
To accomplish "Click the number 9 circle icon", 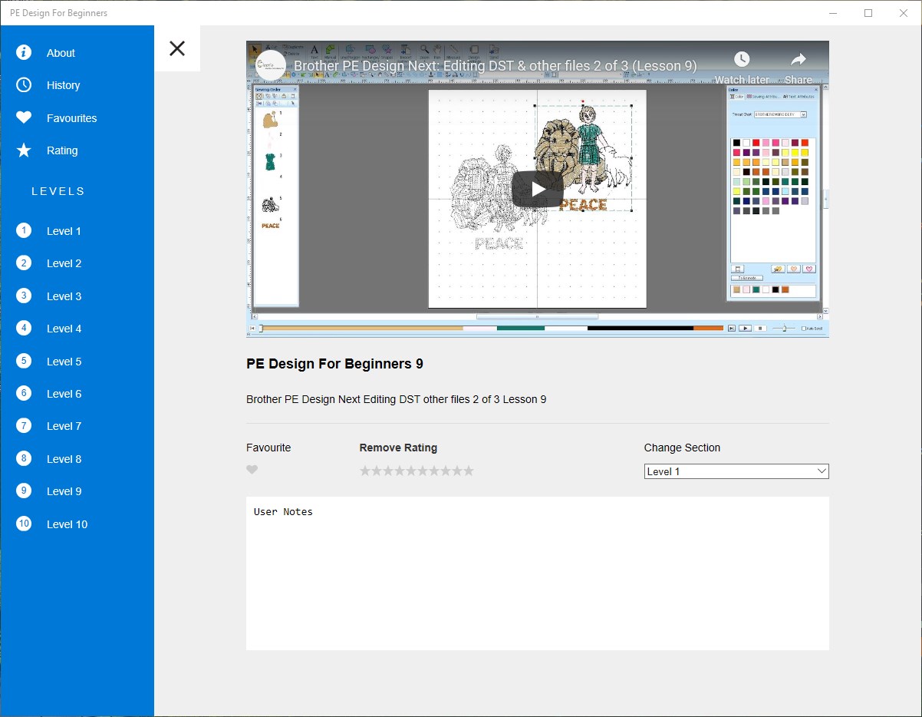I will [24, 491].
